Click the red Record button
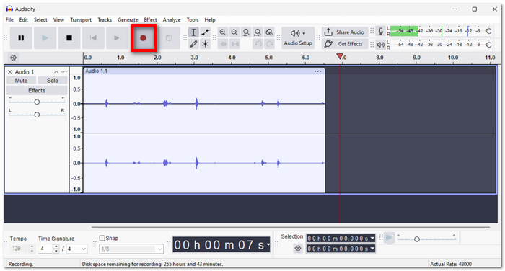Image resolution: width=505 pixels, height=271 pixels. point(144,38)
